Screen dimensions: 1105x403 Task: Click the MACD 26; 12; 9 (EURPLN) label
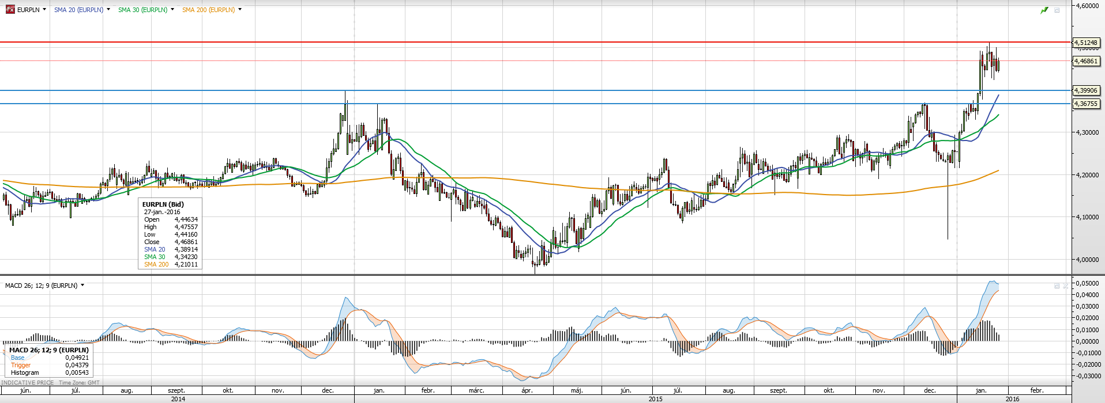[41, 286]
